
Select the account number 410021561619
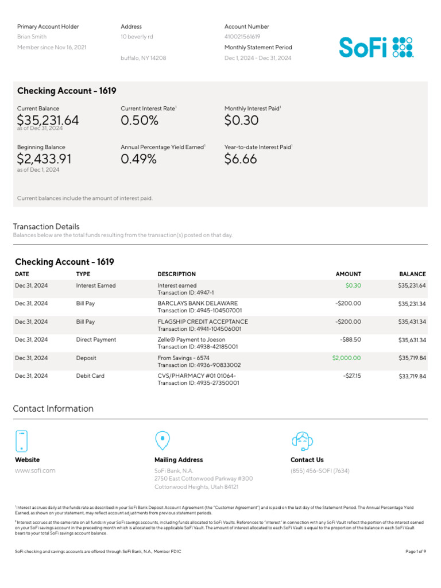point(242,37)
